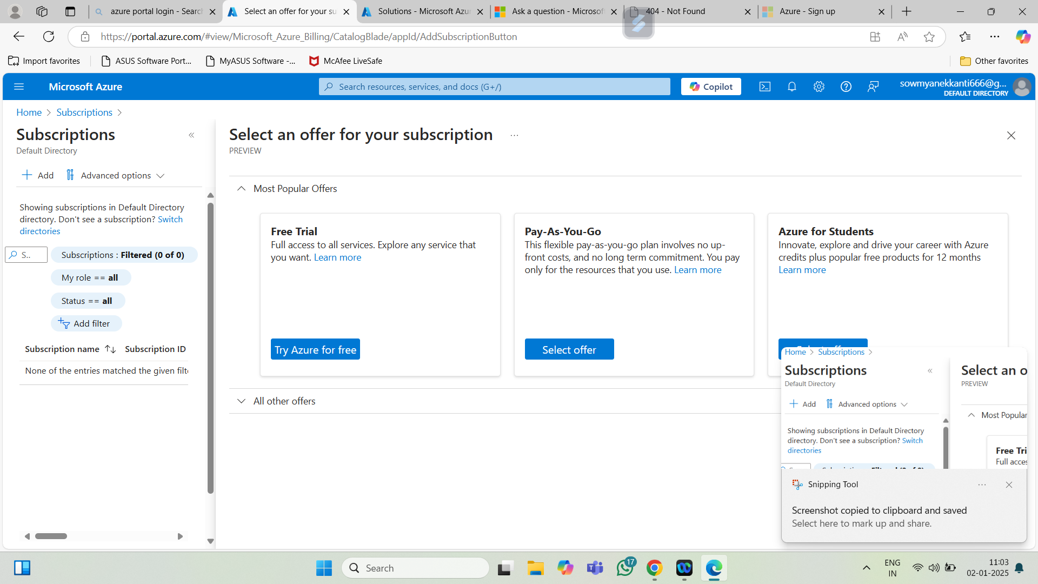This screenshot has height=584, width=1038.
Task: Dismiss the Snipping Tool notification
Action: point(1009,485)
